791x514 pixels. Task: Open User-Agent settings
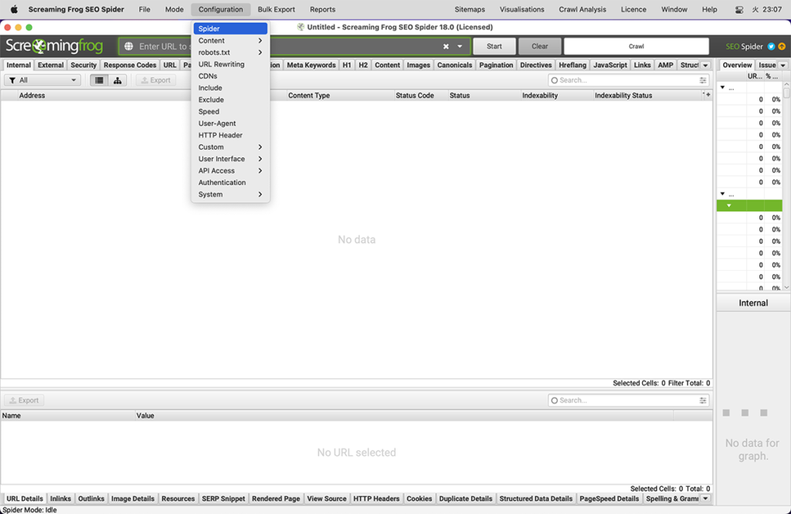pos(230,123)
